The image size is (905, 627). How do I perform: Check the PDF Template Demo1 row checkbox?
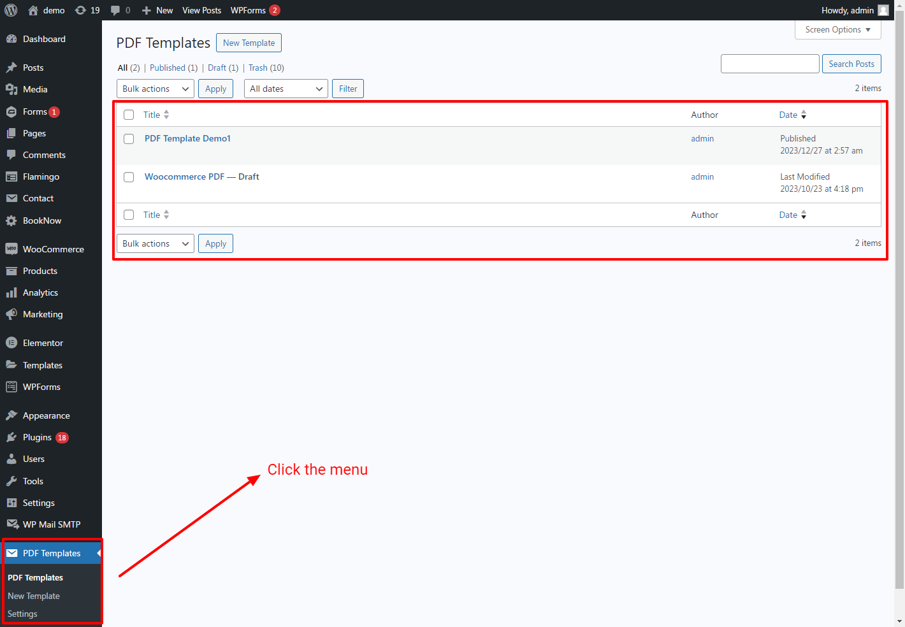pyautogui.click(x=129, y=139)
